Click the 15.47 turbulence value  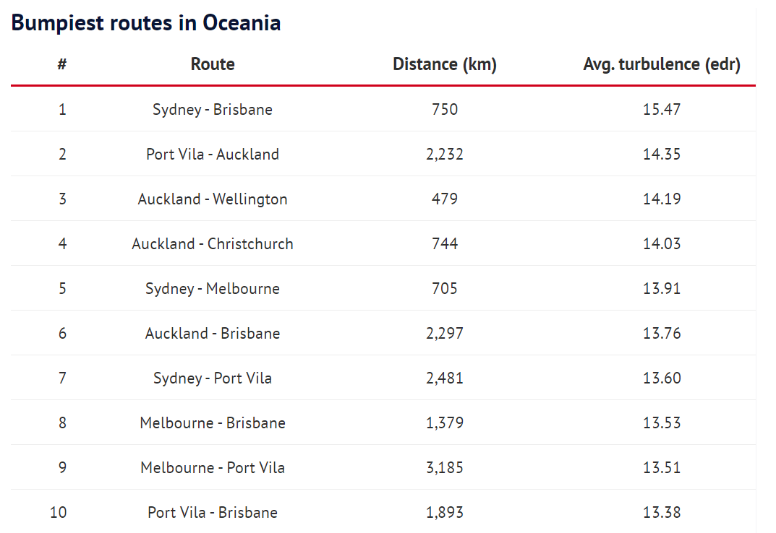pyautogui.click(x=662, y=109)
